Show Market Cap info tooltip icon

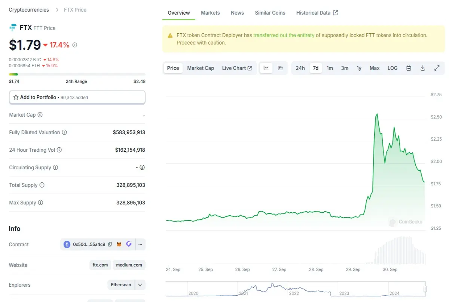tap(40, 115)
